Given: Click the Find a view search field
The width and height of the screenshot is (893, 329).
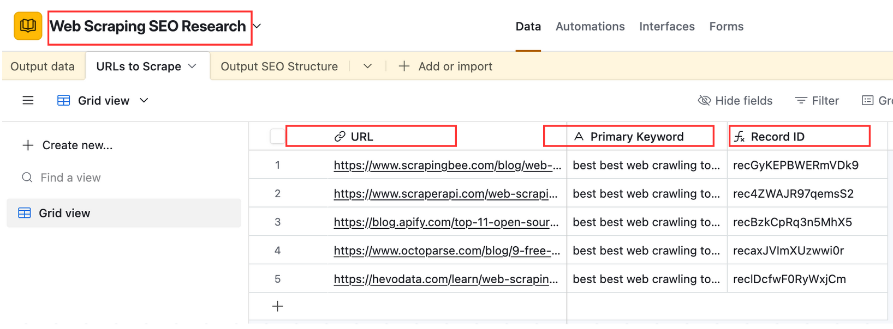Looking at the screenshot, I should pyautogui.click(x=70, y=178).
